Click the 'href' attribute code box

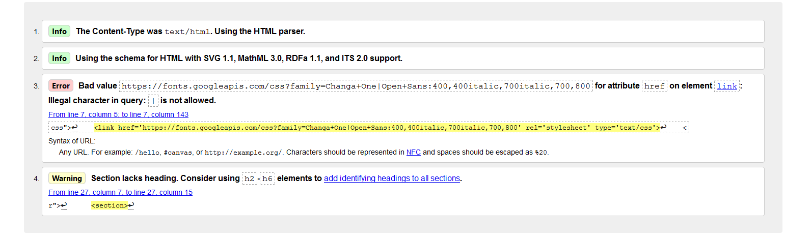point(655,86)
